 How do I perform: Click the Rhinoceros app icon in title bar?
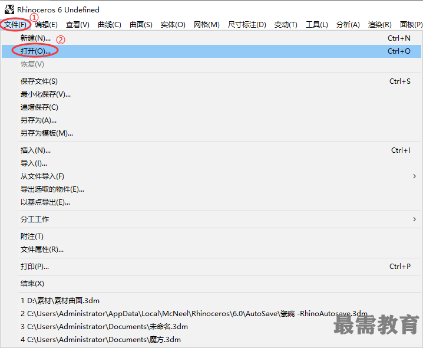click(9, 9)
